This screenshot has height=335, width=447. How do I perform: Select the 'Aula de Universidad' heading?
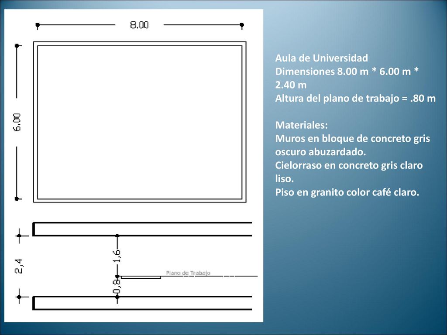coord(321,58)
